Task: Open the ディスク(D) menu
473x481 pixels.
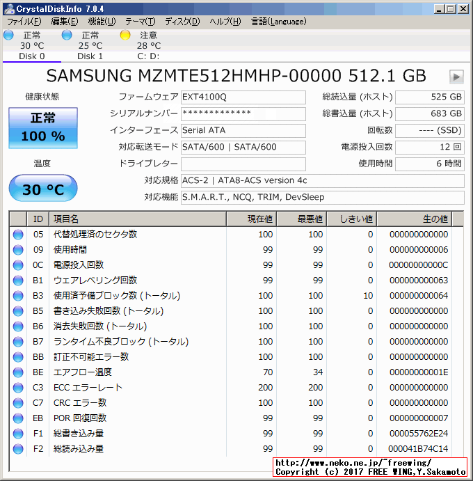Action: [x=182, y=22]
